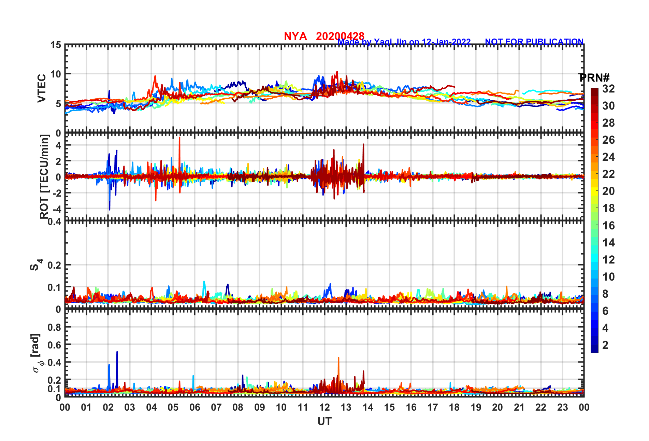
Task: Click colorbar tick label 6
Action: click(x=605, y=311)
